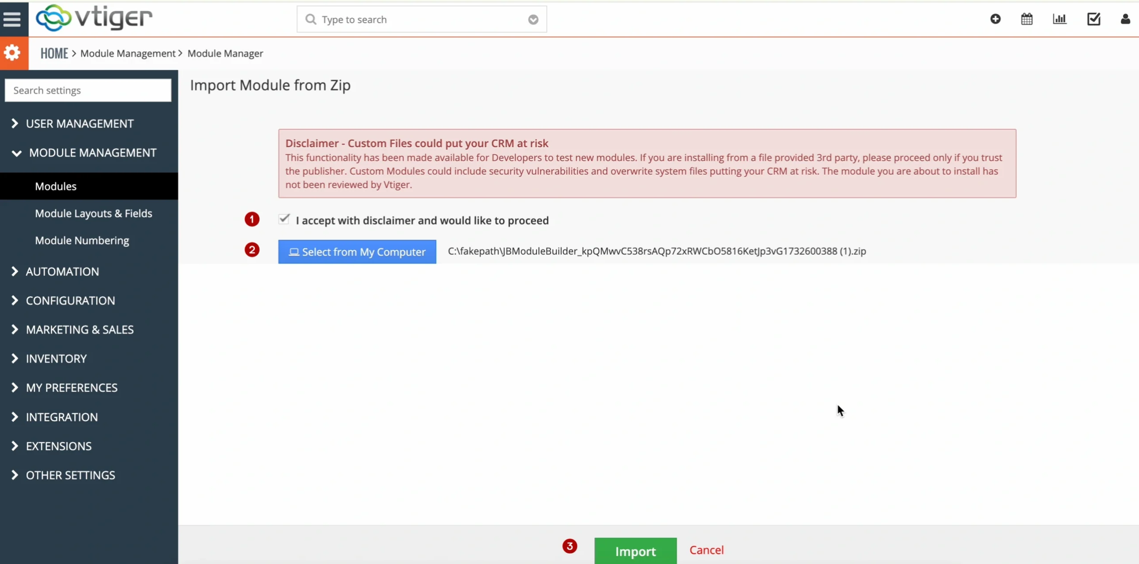Open the tasks checkmark icon
Viewport: 1139px width, 564px height.
1093,19
